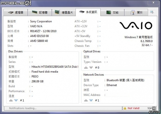This screenshot has width=161, height=114.
Task: Click the VAIO logo
Action: (136, 25)
